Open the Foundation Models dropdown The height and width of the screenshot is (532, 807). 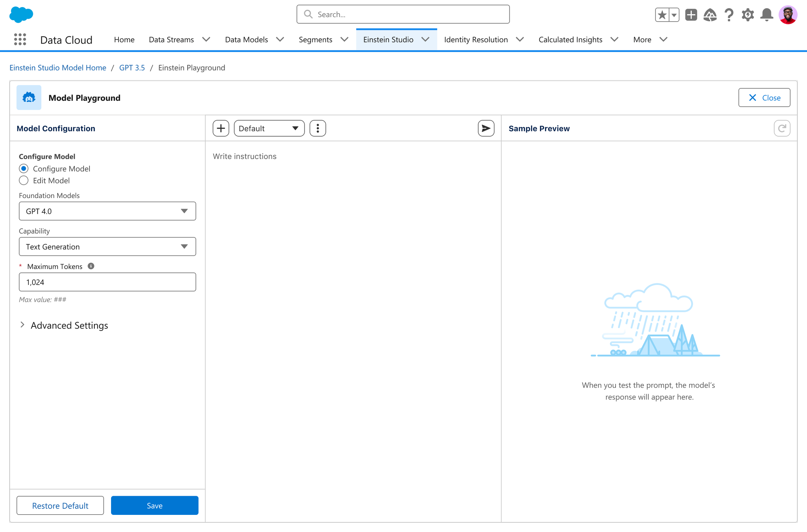pyautogui.click(x=107, y=211)
